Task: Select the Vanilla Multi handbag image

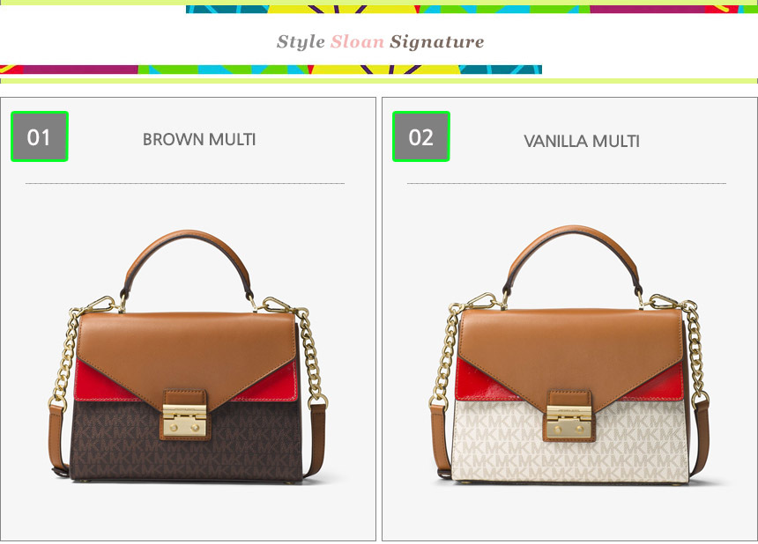Action: pyautogui.click(x=569, y=355)
